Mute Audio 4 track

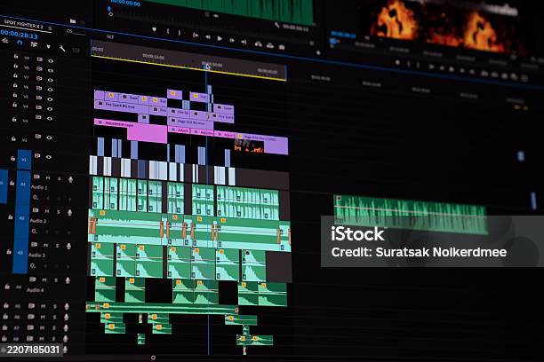click(x=44, y=279)
